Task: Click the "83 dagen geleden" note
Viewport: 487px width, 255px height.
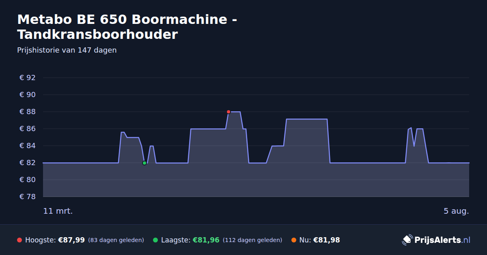Action: 116,240
